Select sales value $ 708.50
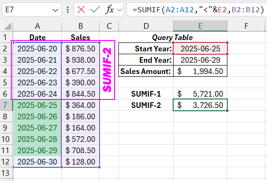The width and height of the screenshot is (267, 181). click(x=80, y=150)
